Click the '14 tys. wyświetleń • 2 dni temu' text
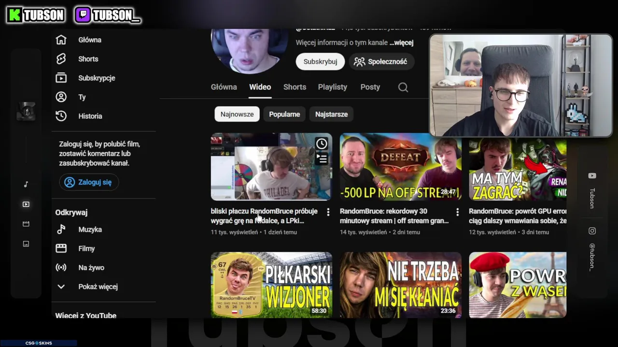This screenshot has height=347, width=618. [380, 232]
